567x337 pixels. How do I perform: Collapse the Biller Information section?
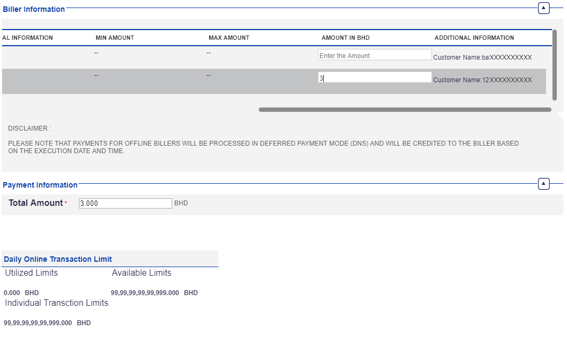543,8
